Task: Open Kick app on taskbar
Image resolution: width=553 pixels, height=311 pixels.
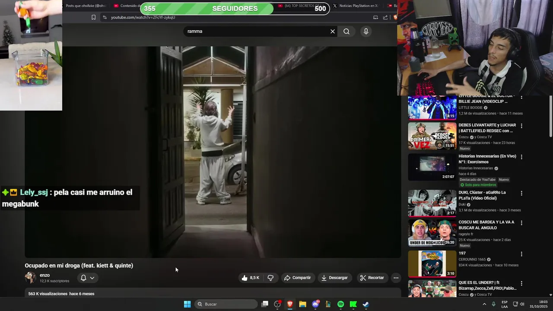Action: [x=353, y=304]
